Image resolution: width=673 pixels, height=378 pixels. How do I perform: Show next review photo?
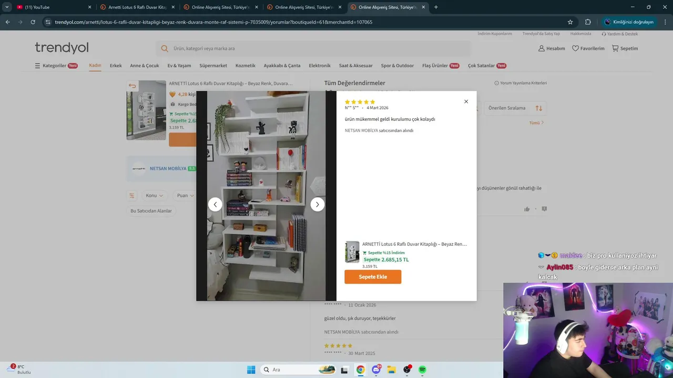(x=317, y=204)
